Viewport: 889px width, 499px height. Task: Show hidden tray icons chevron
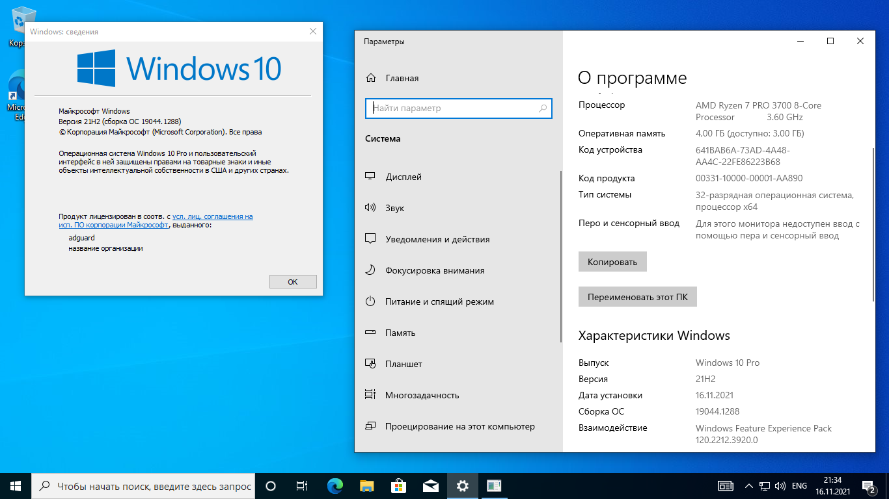(748, 486)
